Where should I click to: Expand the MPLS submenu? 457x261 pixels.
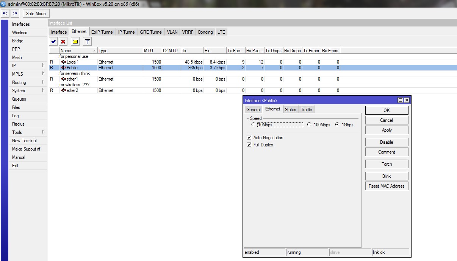point(43,74)
